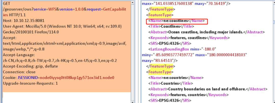Image resolution: width=275 pixels, height=103 pixels.
Task: Click the 'image/webp,*/*;q=0.8' line
Action: [24, 49]
